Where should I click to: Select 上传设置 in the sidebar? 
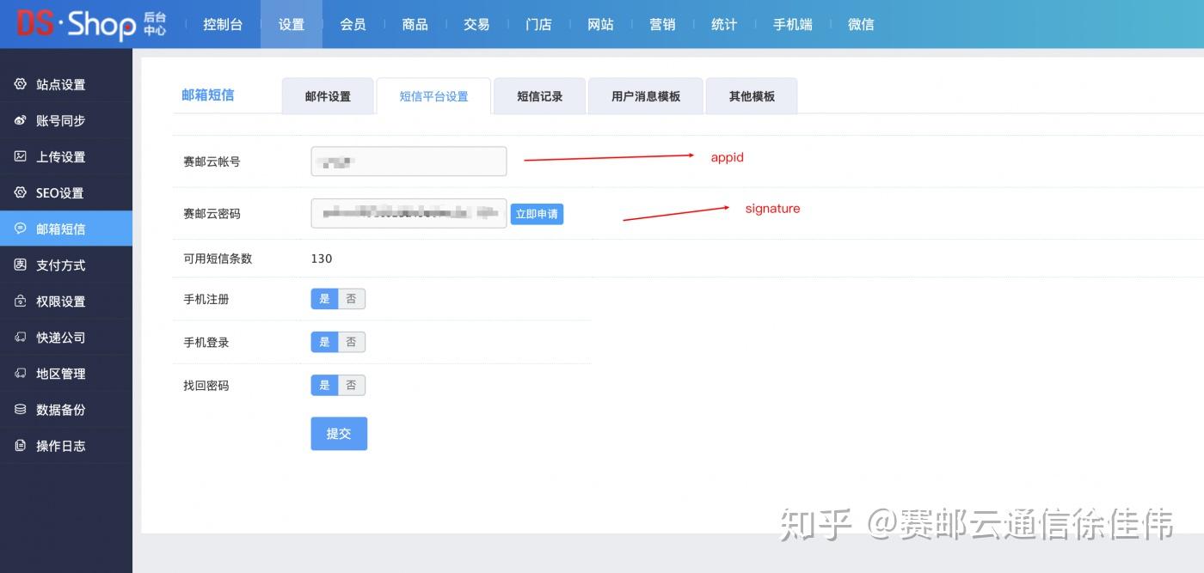tap(66, 156)
